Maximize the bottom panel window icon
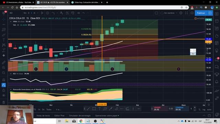 tap(209, 116)
